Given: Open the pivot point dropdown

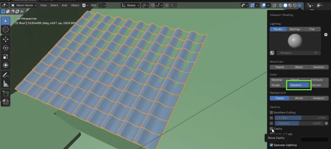Looking at the screenshot, I should pos(145,5).
